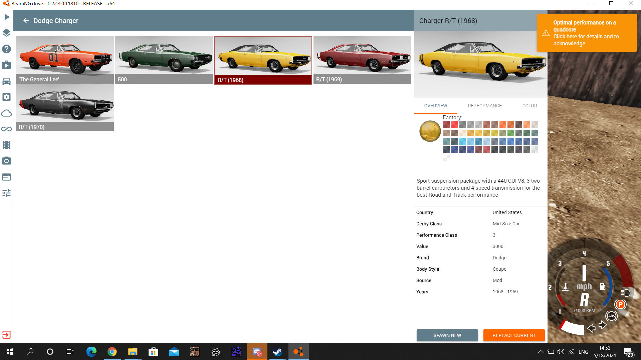Click the Replace Current button
This screenshot has height=360, width=641.
pos(514,335)
